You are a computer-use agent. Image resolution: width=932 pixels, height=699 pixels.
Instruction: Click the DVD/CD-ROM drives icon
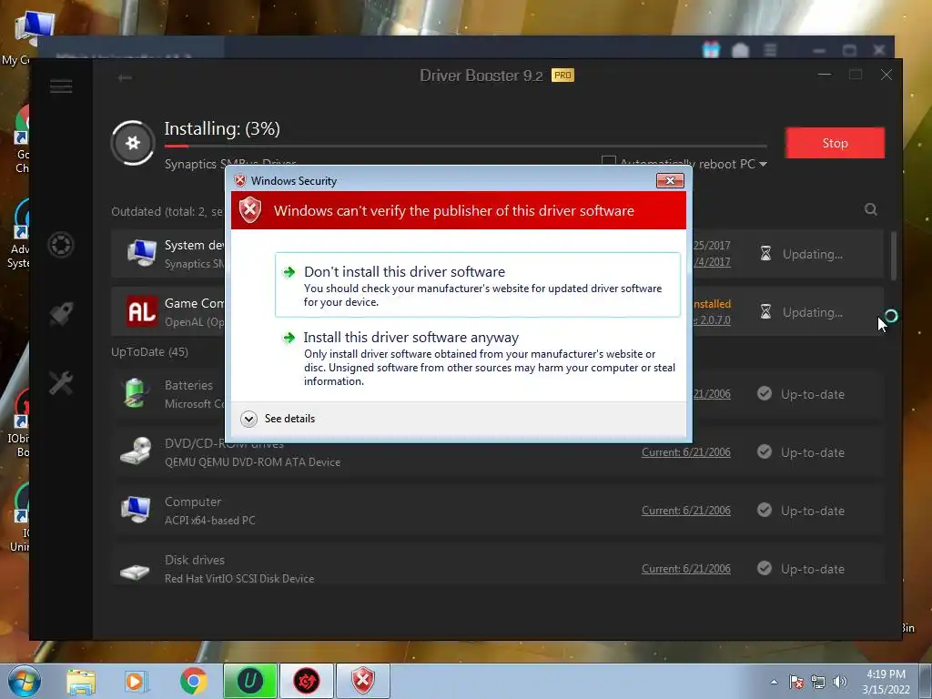point(137,451)
